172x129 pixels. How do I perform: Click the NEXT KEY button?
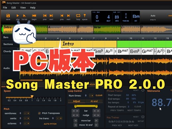pos(133,125)
